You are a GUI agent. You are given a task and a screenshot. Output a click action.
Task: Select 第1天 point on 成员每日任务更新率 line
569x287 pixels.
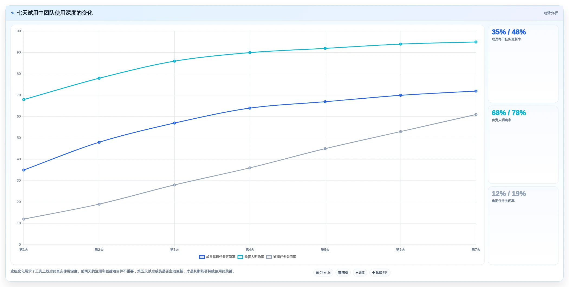point(24,170)
